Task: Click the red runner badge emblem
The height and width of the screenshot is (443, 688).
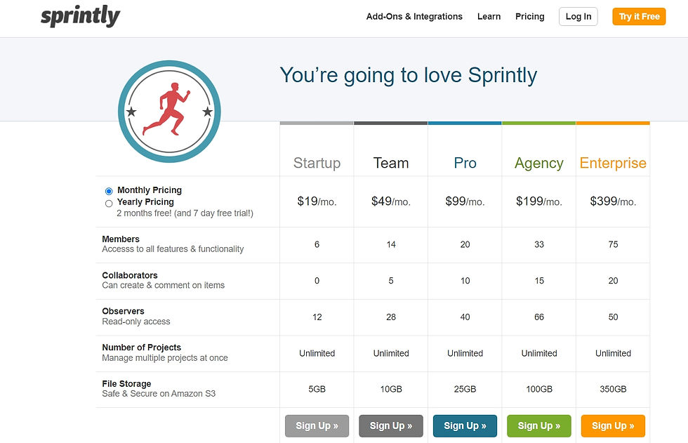Action: 169,112
